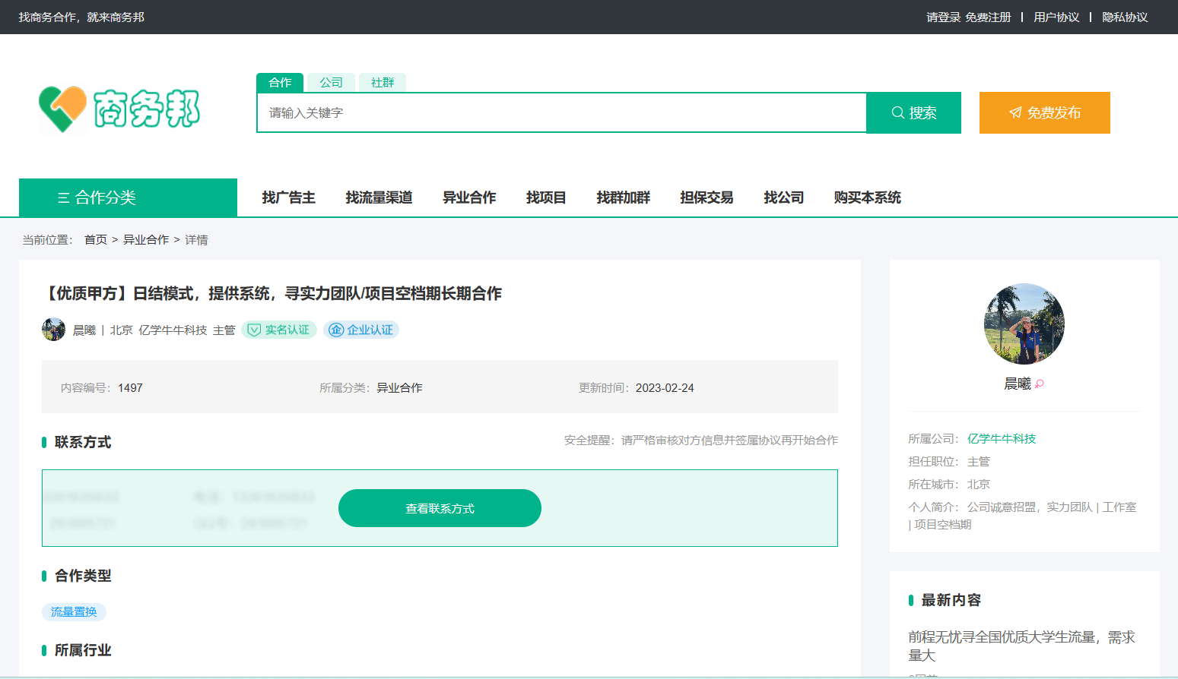Reveal contact info via 查看联系方式
Image resolution: width=1178 pixels, height=679 pixels.
(x=440, y=508)
